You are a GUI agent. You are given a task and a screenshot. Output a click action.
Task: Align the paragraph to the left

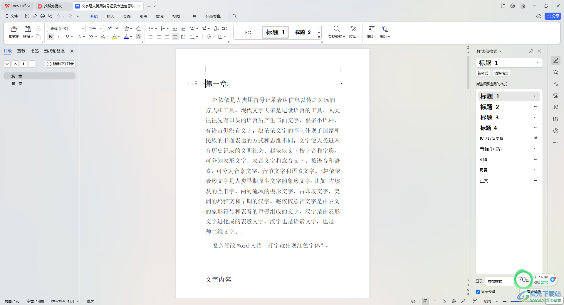click(150, 37)
